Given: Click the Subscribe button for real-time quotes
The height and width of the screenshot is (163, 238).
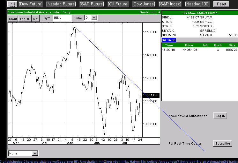Looking at the screenshot, I should point(222,144).
